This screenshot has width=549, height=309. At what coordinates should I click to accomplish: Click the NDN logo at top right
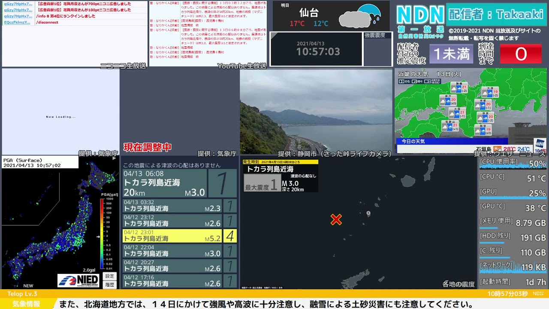tap(420, 15)
